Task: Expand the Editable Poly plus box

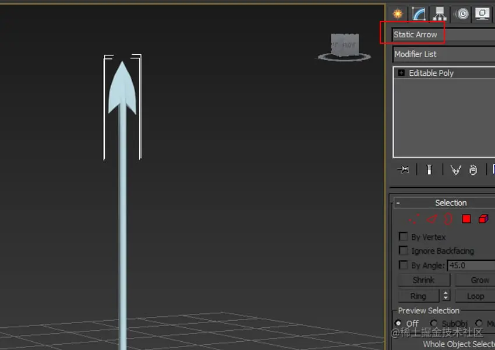Action: [401, 73]
